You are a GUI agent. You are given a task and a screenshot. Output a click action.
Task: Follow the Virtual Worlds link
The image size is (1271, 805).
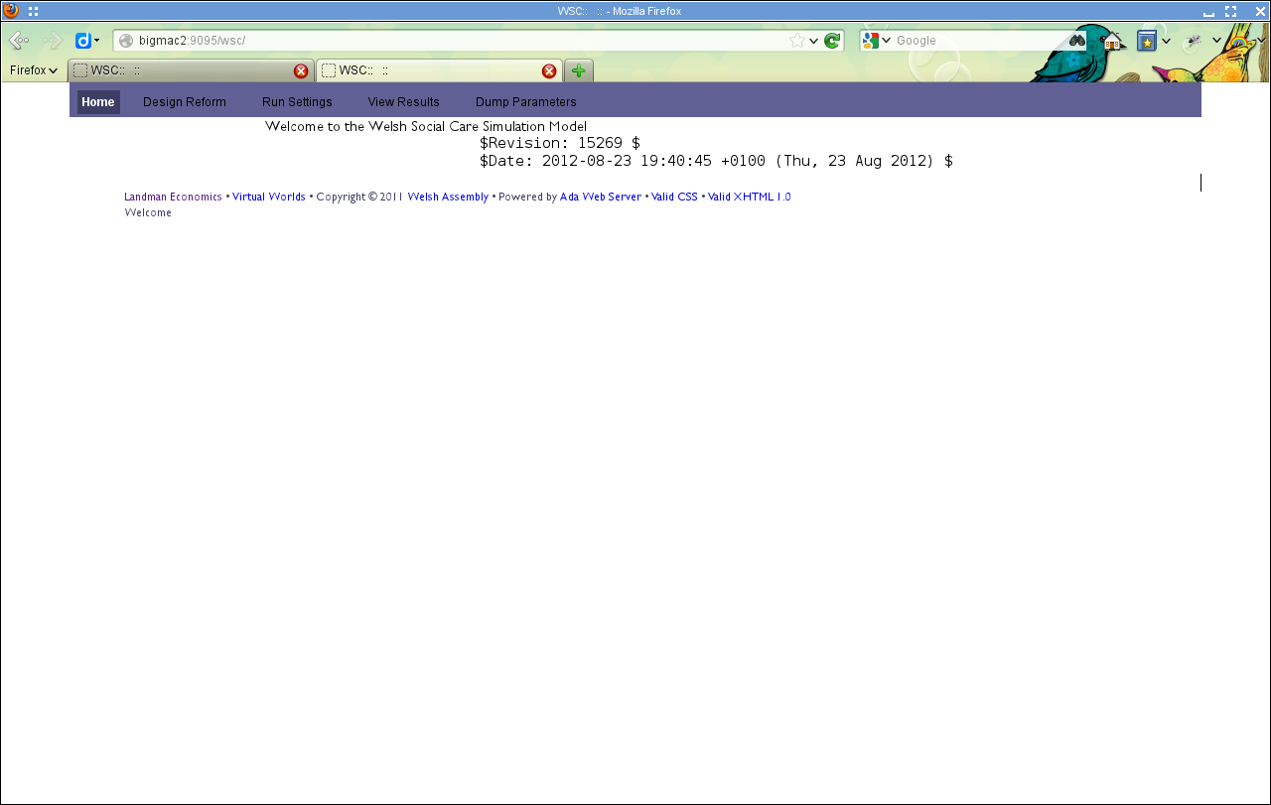click(269, 197)
